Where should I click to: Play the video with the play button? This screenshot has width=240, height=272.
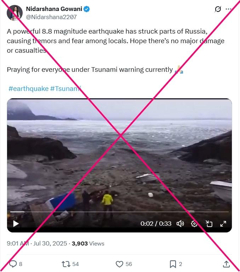16,224
